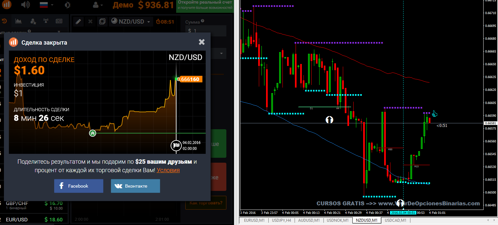
Task: Click the highlighted 2016.02.04 00:51 time label
Action: 403,213
